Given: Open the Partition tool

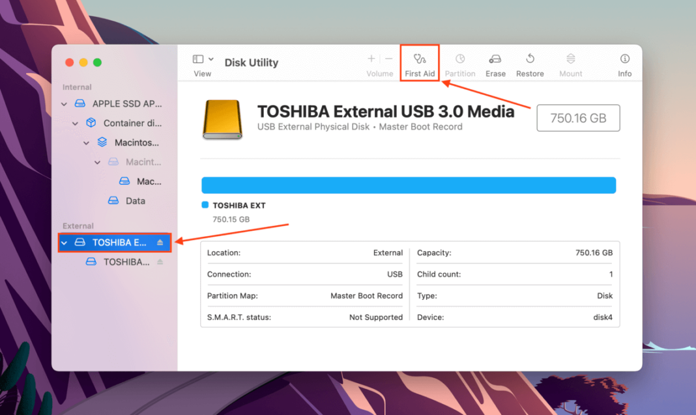Looking at the screenshot, I should (x=460, y=63).
